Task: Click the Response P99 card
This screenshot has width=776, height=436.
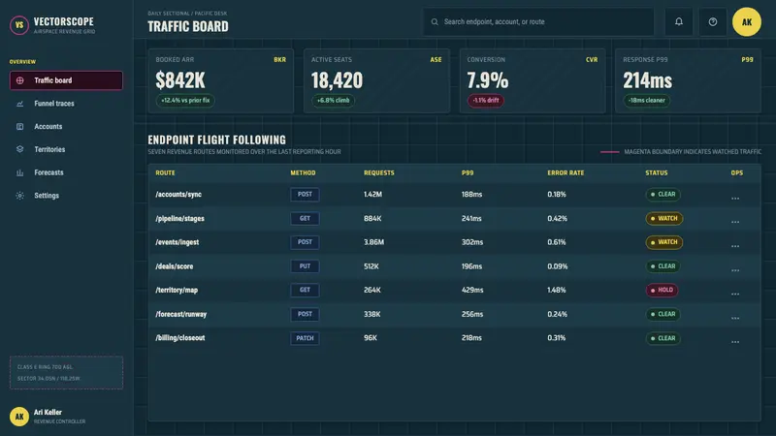Action: (688, 80)
